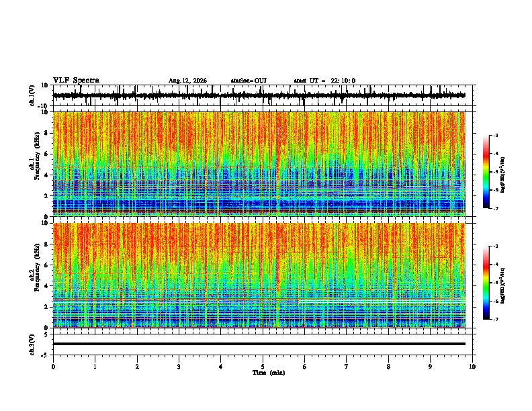Viewport: 532px width, 411px height.
Task: Click the "4" tick on the time axis
Action: 221,366
